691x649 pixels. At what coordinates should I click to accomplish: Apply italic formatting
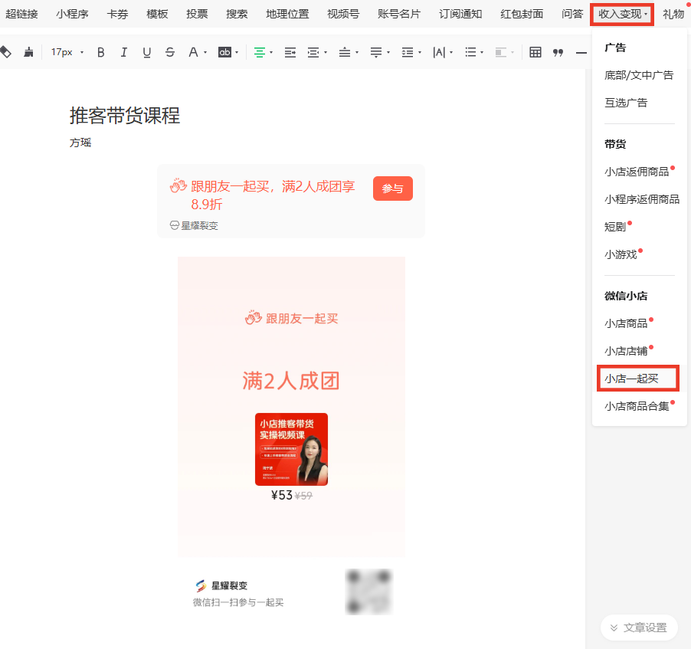(x=123, y=52)
